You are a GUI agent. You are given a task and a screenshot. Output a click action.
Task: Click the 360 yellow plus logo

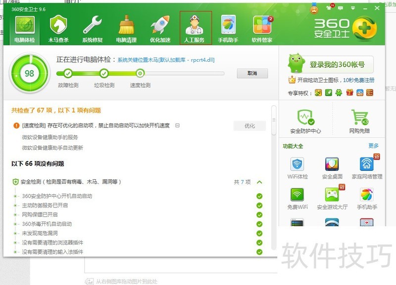click(x=364, y=29)
